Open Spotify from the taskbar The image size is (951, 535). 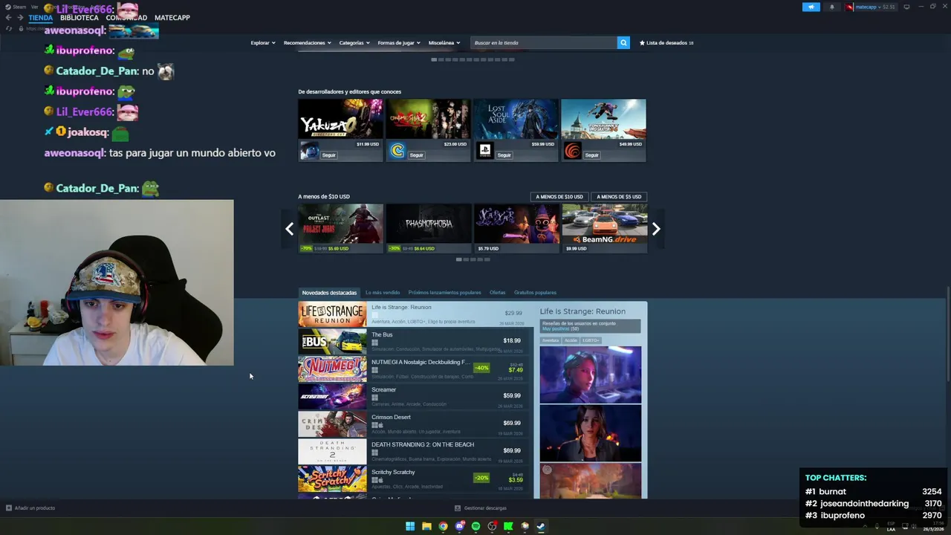click(475, 526)
